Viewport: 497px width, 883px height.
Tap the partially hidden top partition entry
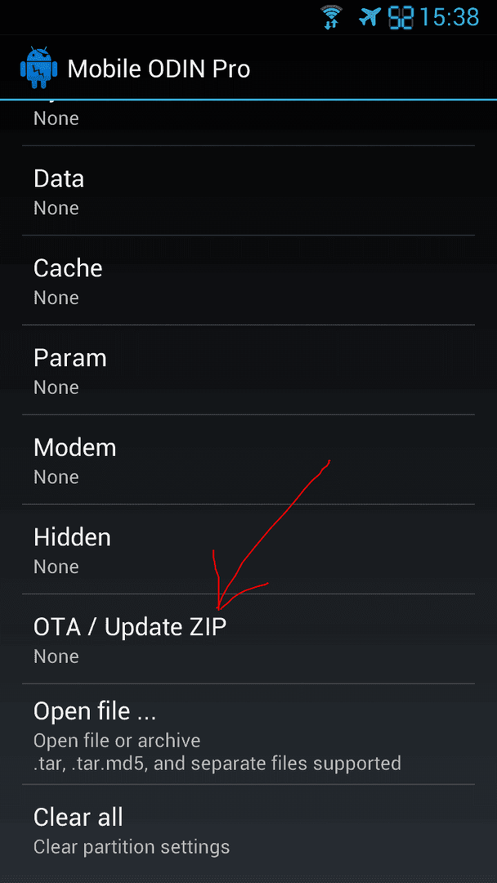tap(248, 123)
